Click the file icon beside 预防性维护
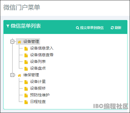The height and width of the screenshot is (113, 130). click(x=26, y=95)
